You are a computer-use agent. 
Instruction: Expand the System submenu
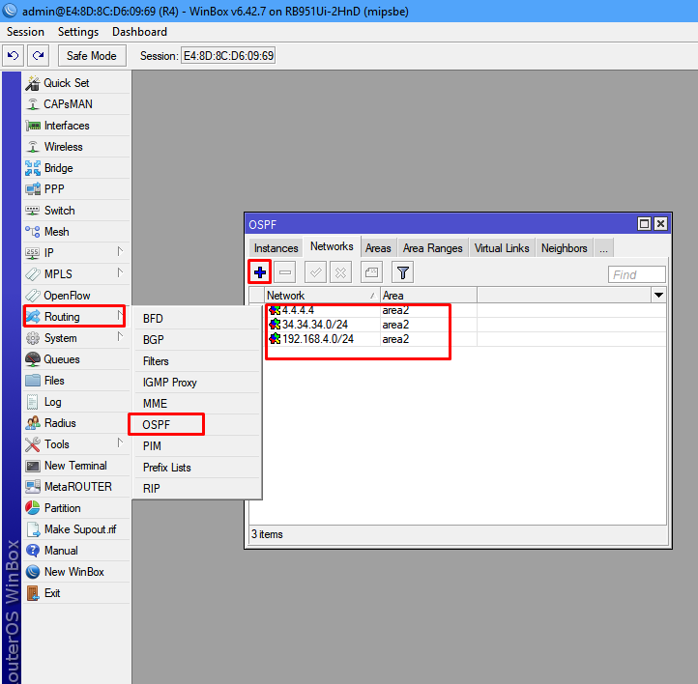coord(120,336)
